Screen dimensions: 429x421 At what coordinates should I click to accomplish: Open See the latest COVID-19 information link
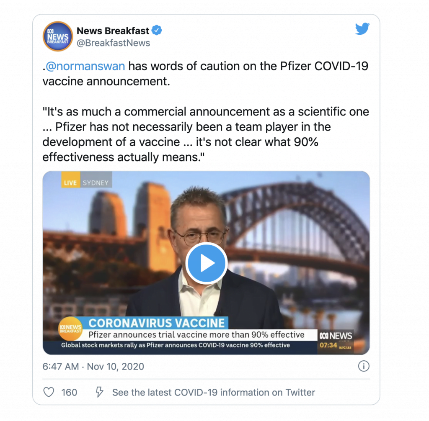click(214, 392)
